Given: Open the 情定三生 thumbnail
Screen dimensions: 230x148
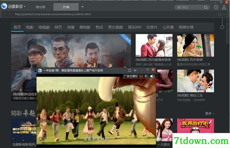Looking at the screenshot, I should [x=195, y=81].
